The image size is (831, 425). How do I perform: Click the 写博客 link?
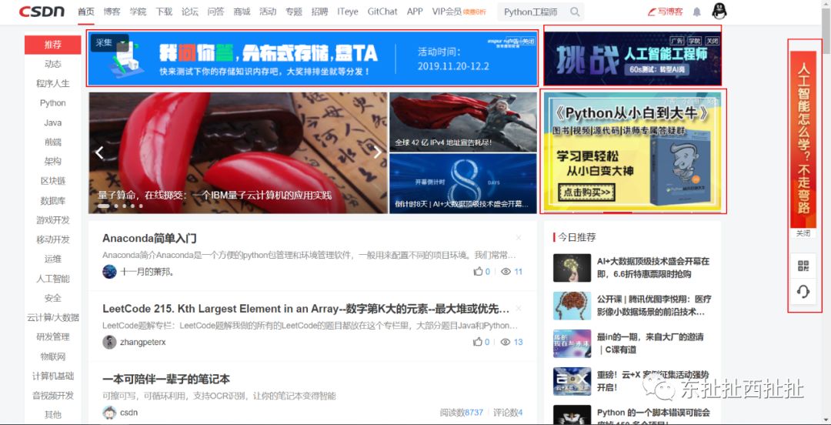(x=670, y=12)
